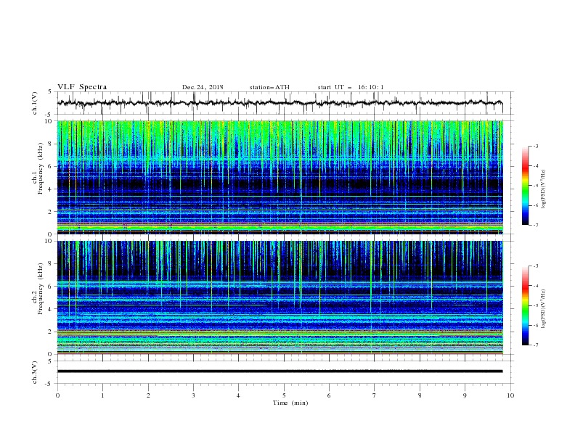Click the 'station=ATH' label
Screen dimensions: 575x444
pyautogui.click(x=269, y=87)
